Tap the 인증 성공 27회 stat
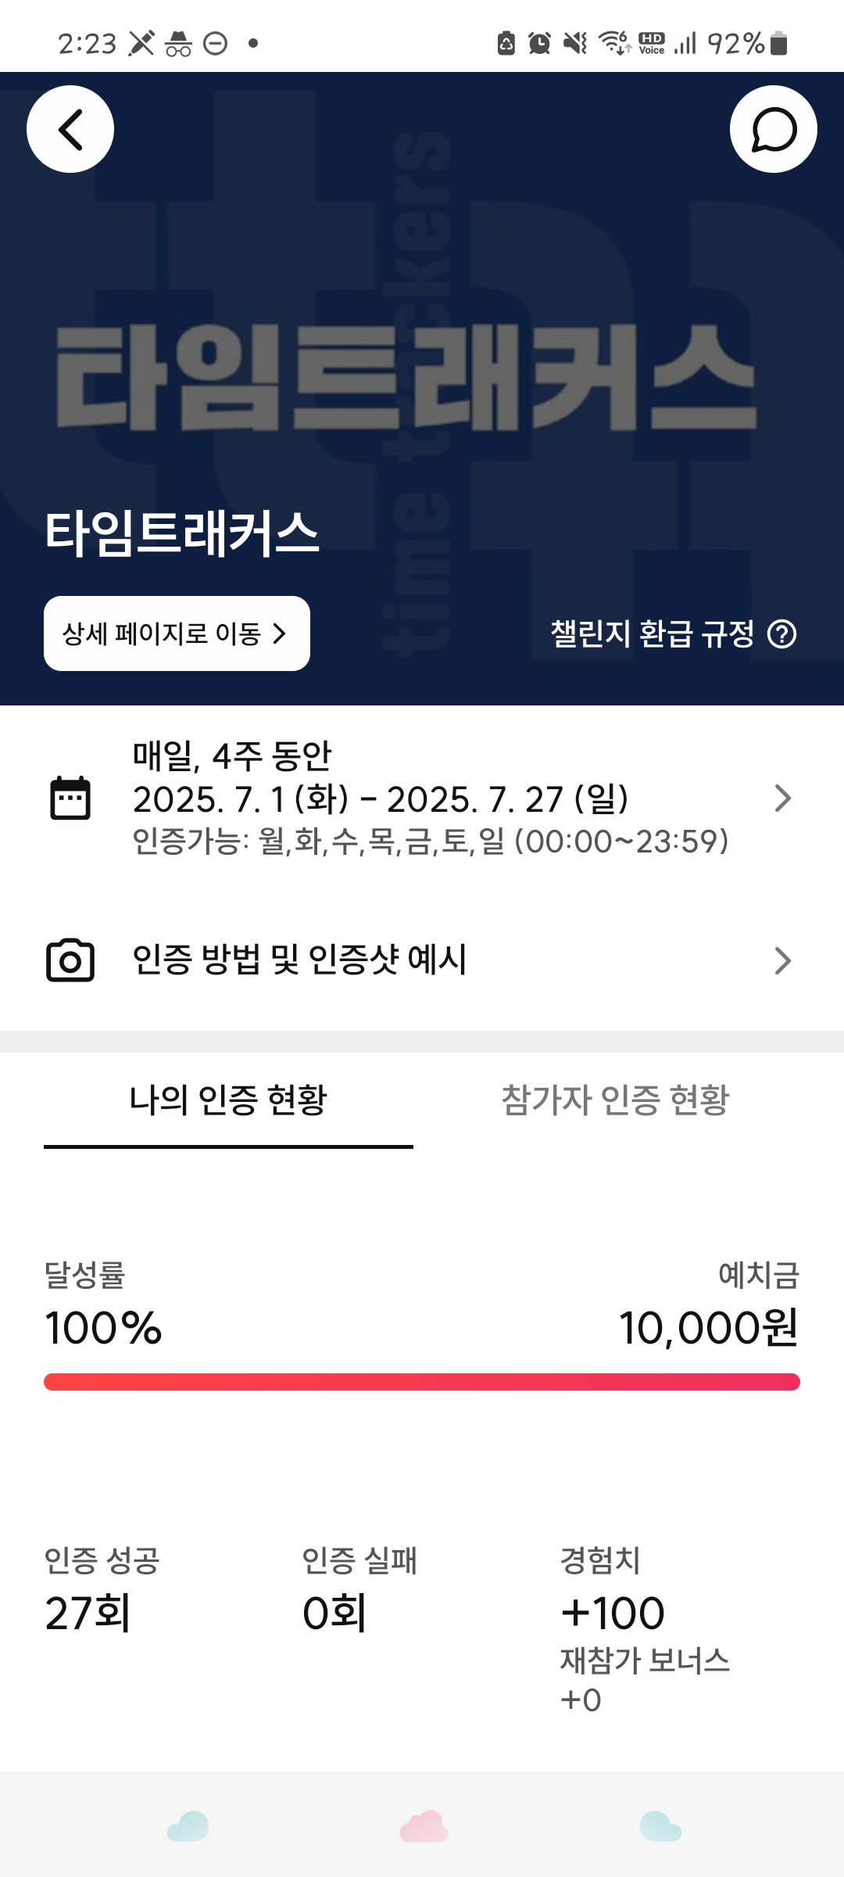 [102, 1592]
